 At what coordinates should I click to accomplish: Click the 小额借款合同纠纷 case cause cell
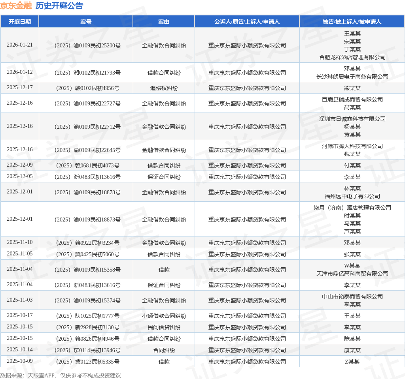164,316
